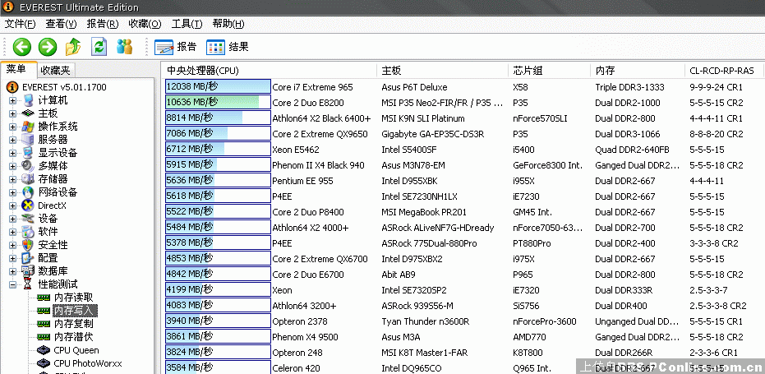Select the 内存写入 benchmark item
765x374 pixels.
pos(75,311)
